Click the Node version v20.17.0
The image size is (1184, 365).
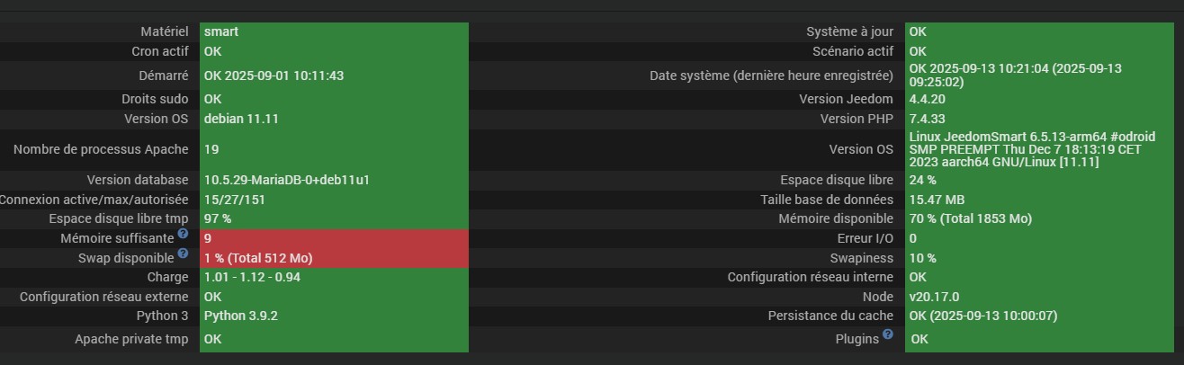coord(935,297)
